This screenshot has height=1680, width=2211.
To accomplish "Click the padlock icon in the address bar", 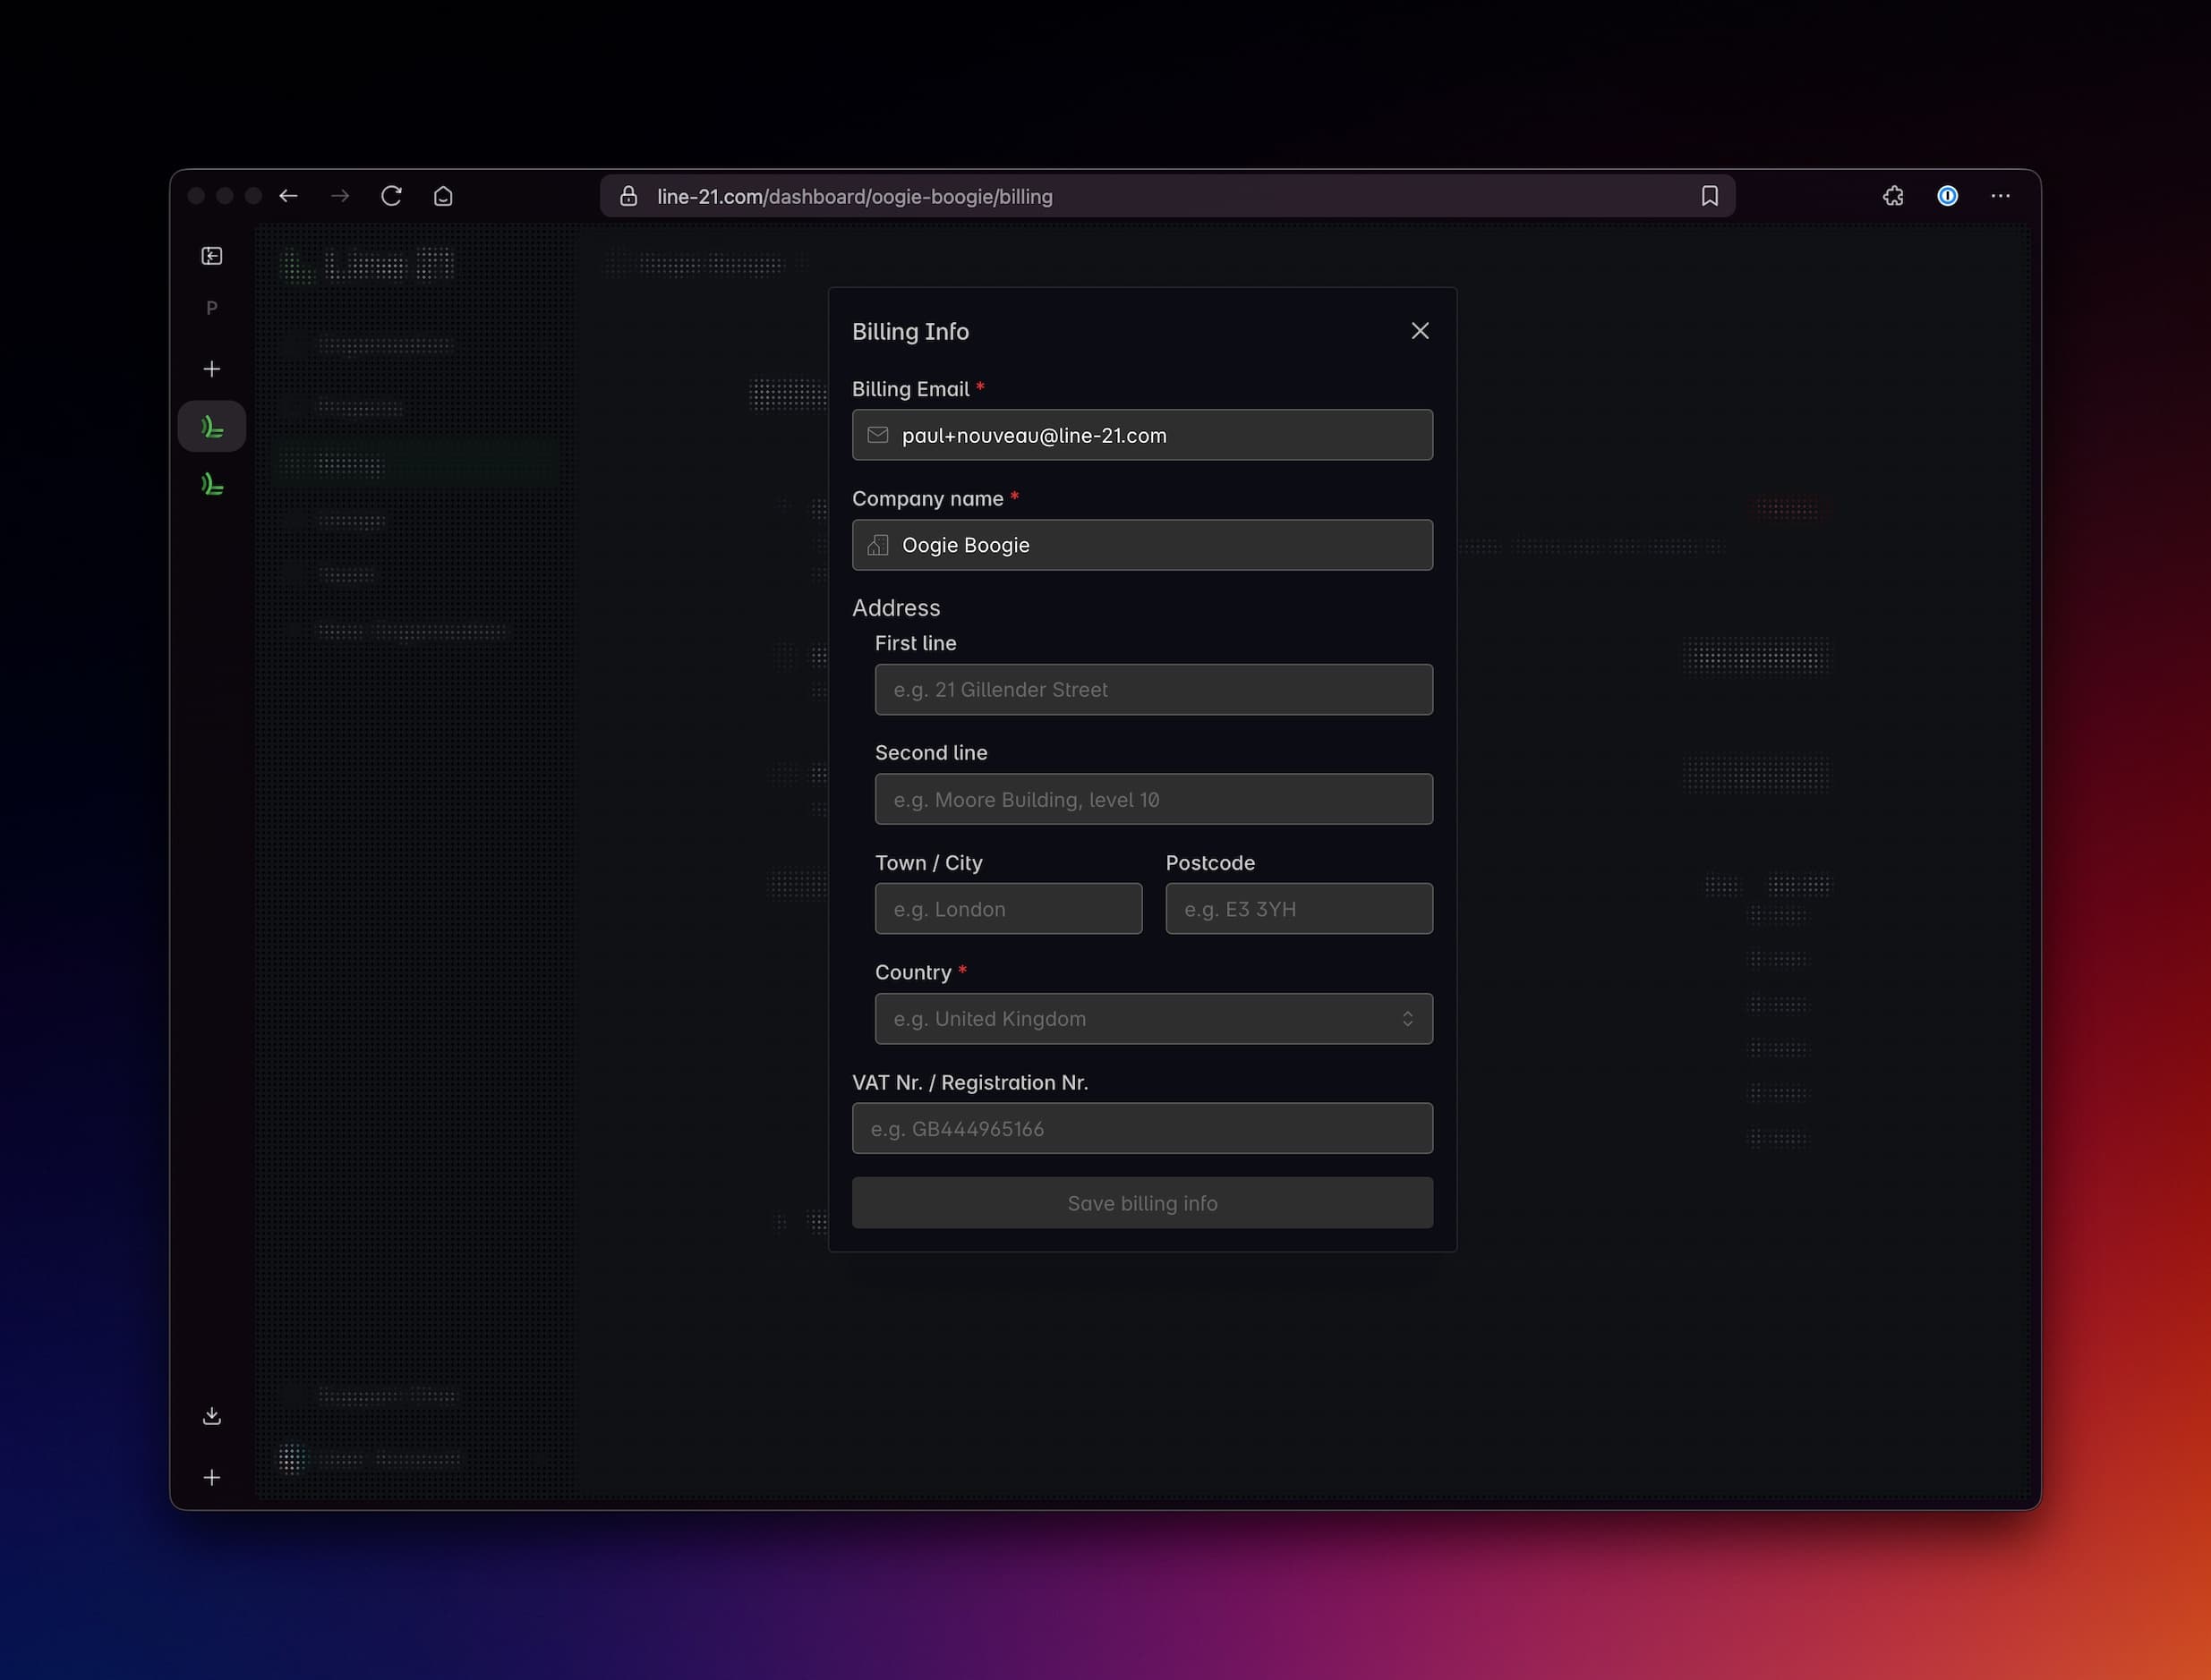I will [628, 196].
